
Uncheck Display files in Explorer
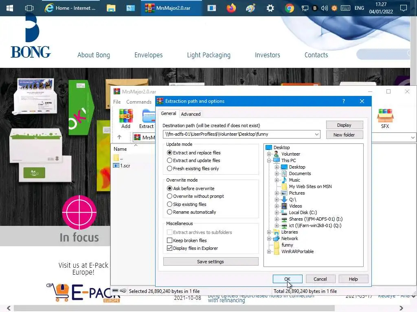point(169,248)
